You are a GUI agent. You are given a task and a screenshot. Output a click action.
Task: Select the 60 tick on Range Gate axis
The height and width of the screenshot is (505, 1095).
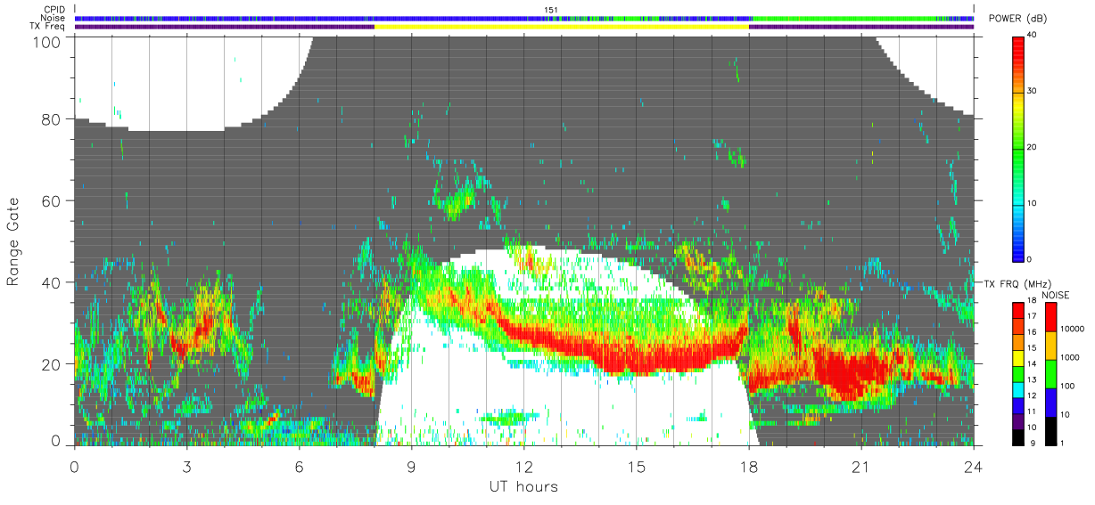point(52,201)
